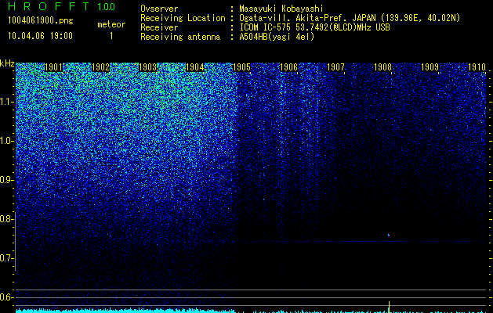493x313 pixels.
Task: Click the 1904 time marker
Action: pyautogui.click(x=194, y=67)
